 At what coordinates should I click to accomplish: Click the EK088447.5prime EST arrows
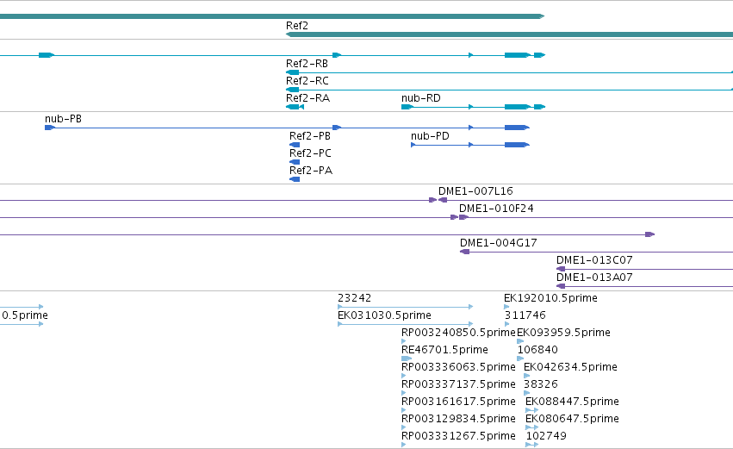point(532,410)
